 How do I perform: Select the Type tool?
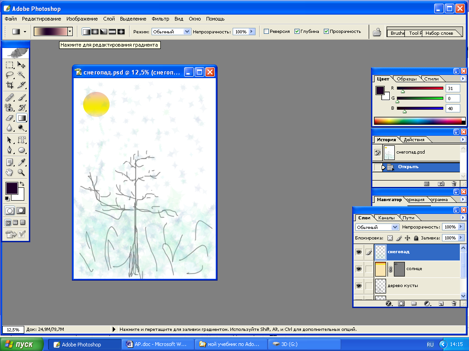tap(21, 140)
